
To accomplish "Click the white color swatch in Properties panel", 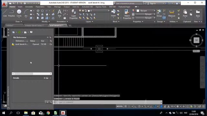I will click(138, 11).
